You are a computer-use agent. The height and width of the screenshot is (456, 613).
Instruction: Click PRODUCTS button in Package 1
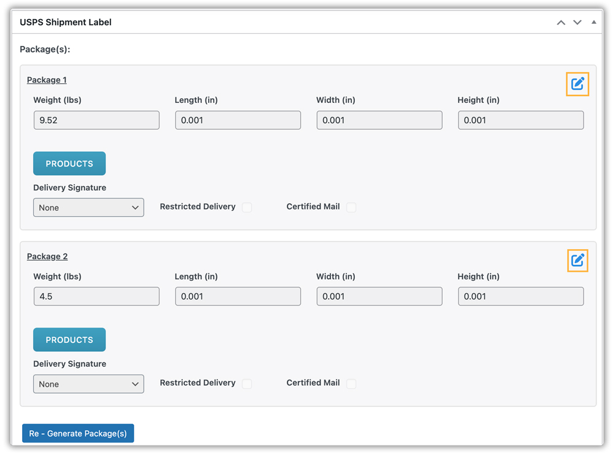[69, 163]
